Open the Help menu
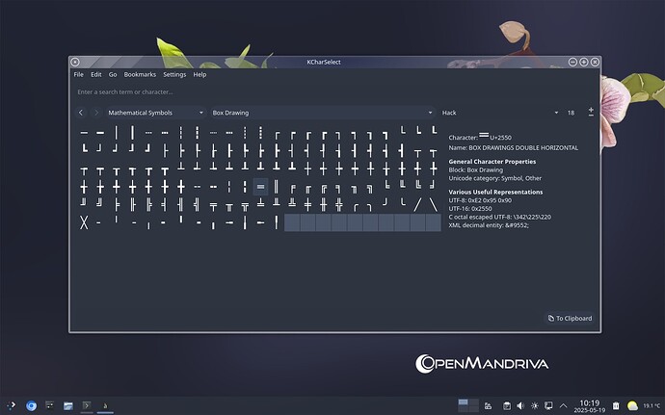 coord(199,74)
